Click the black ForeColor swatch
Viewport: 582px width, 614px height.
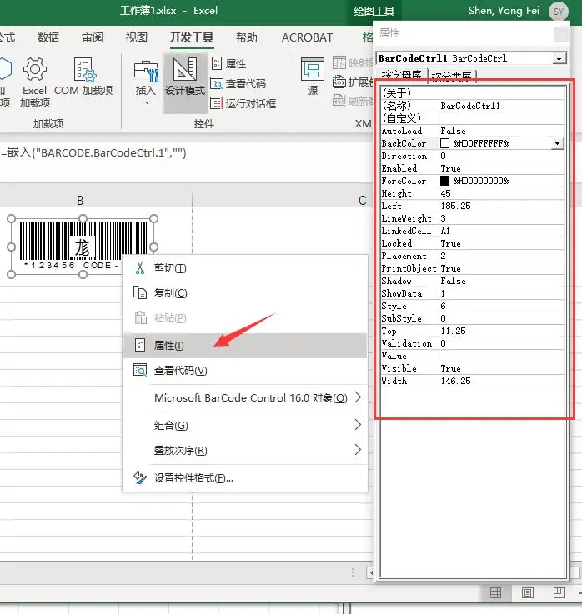pos(444,181)
